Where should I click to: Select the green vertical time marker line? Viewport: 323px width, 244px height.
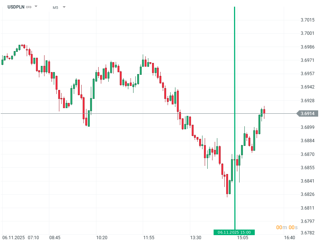[x=235, y=74]
